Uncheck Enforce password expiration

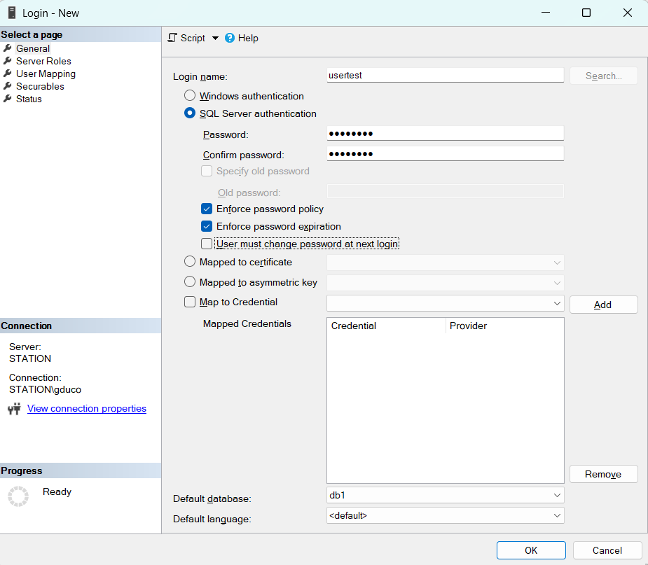207,226
